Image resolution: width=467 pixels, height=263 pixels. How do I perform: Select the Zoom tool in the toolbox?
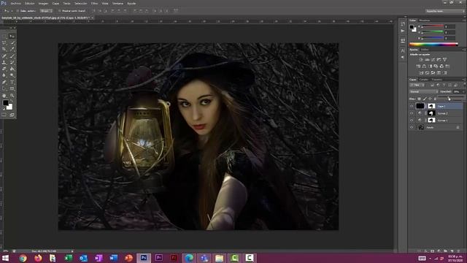point(12,96)
